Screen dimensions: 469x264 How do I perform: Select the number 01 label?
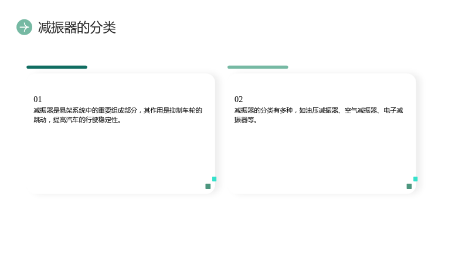pyautogui.click(x=38, y=99)
